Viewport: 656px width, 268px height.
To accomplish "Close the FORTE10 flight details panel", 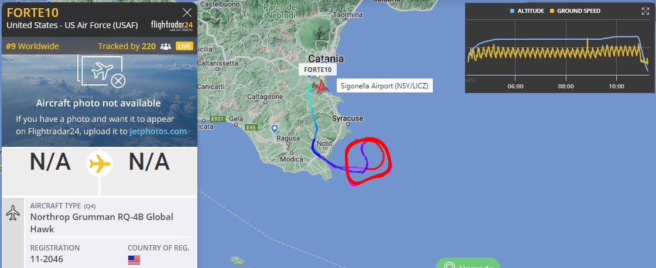I will [187, 12].
